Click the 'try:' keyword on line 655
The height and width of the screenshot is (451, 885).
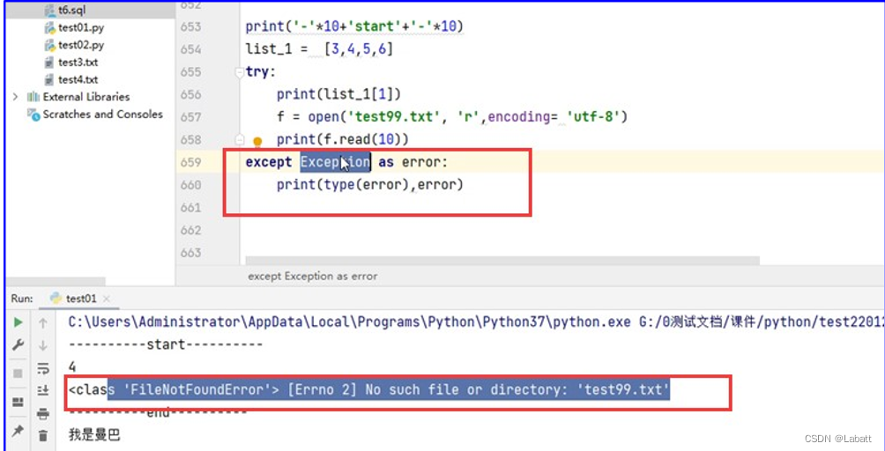(261, 72)
